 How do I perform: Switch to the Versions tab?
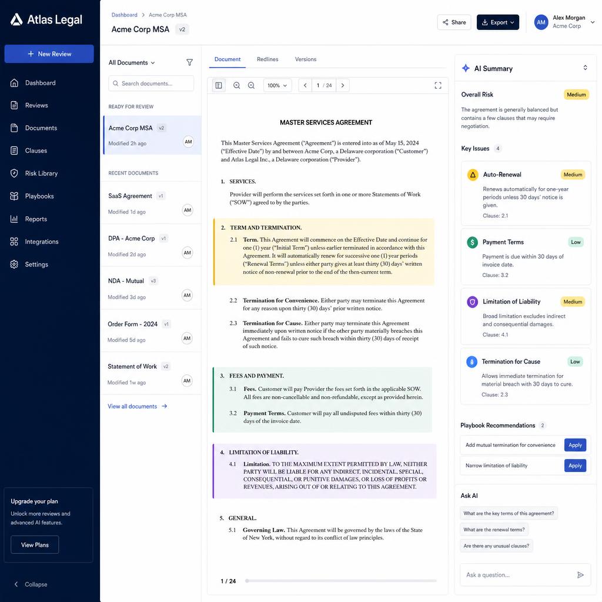306,59
